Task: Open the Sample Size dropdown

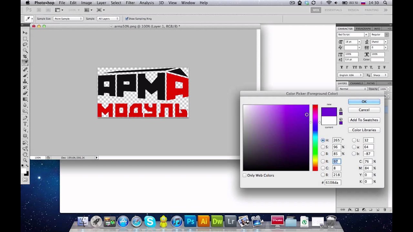Action: coord(68,19)
